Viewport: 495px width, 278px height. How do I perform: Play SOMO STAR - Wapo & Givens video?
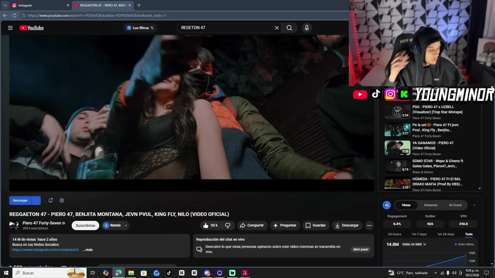397,166
